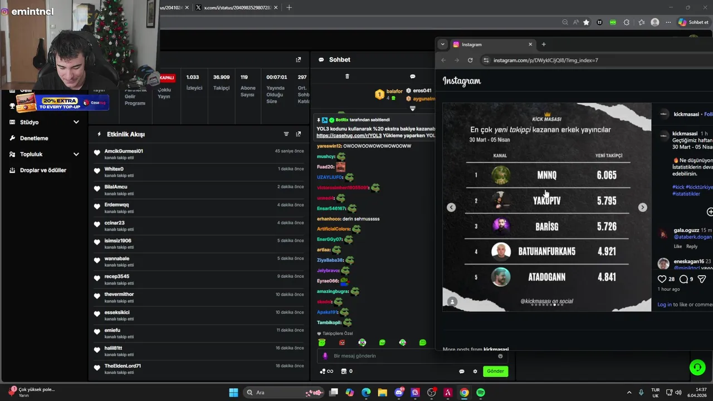Image resolution: width=713 pixels, height=401 pixels.
Task: Go back in the Instagram browser window
Action: click(x=443, y=60)
